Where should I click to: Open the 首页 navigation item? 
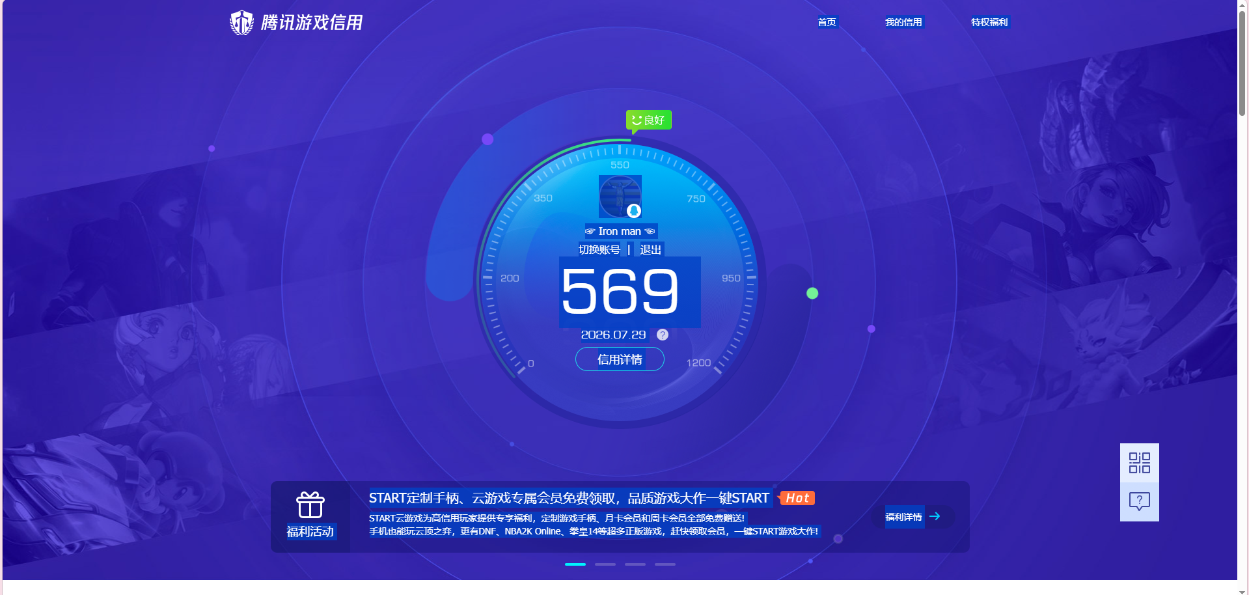(827, 22)
